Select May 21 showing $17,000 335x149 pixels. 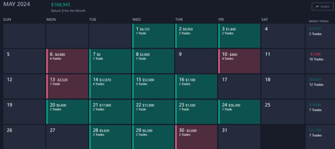110,112
